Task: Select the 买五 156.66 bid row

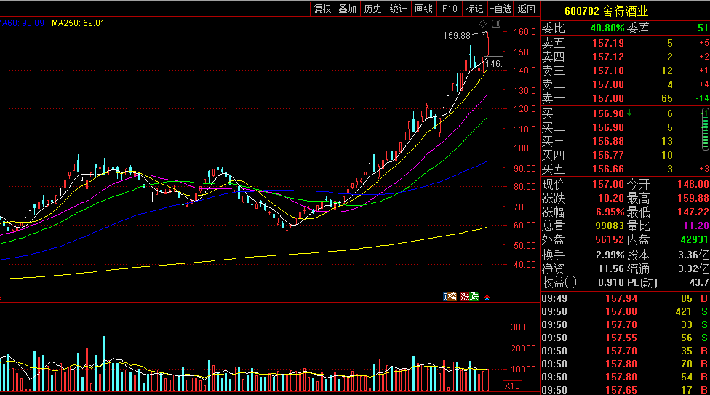Action: [625, 169]
